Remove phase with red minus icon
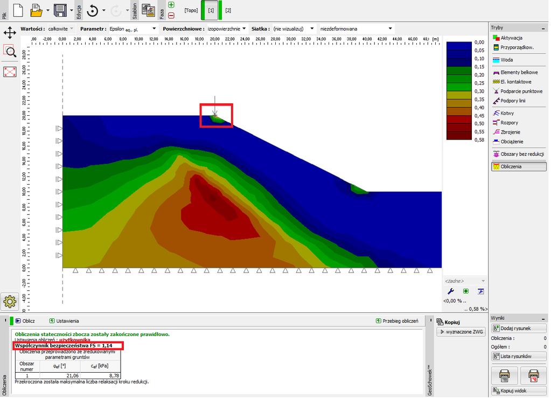Image resolution: width=551 pixels, height=398 pixels. tap(171, 15)
